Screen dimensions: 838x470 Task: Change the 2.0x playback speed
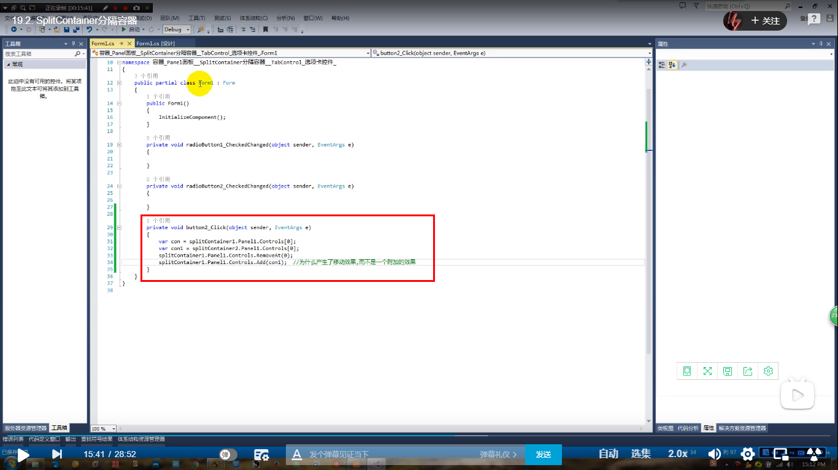point(678,453)
